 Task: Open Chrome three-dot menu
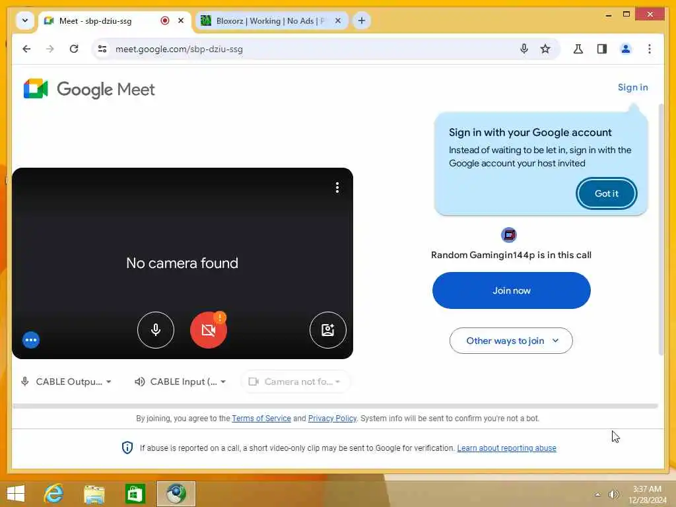650,49
